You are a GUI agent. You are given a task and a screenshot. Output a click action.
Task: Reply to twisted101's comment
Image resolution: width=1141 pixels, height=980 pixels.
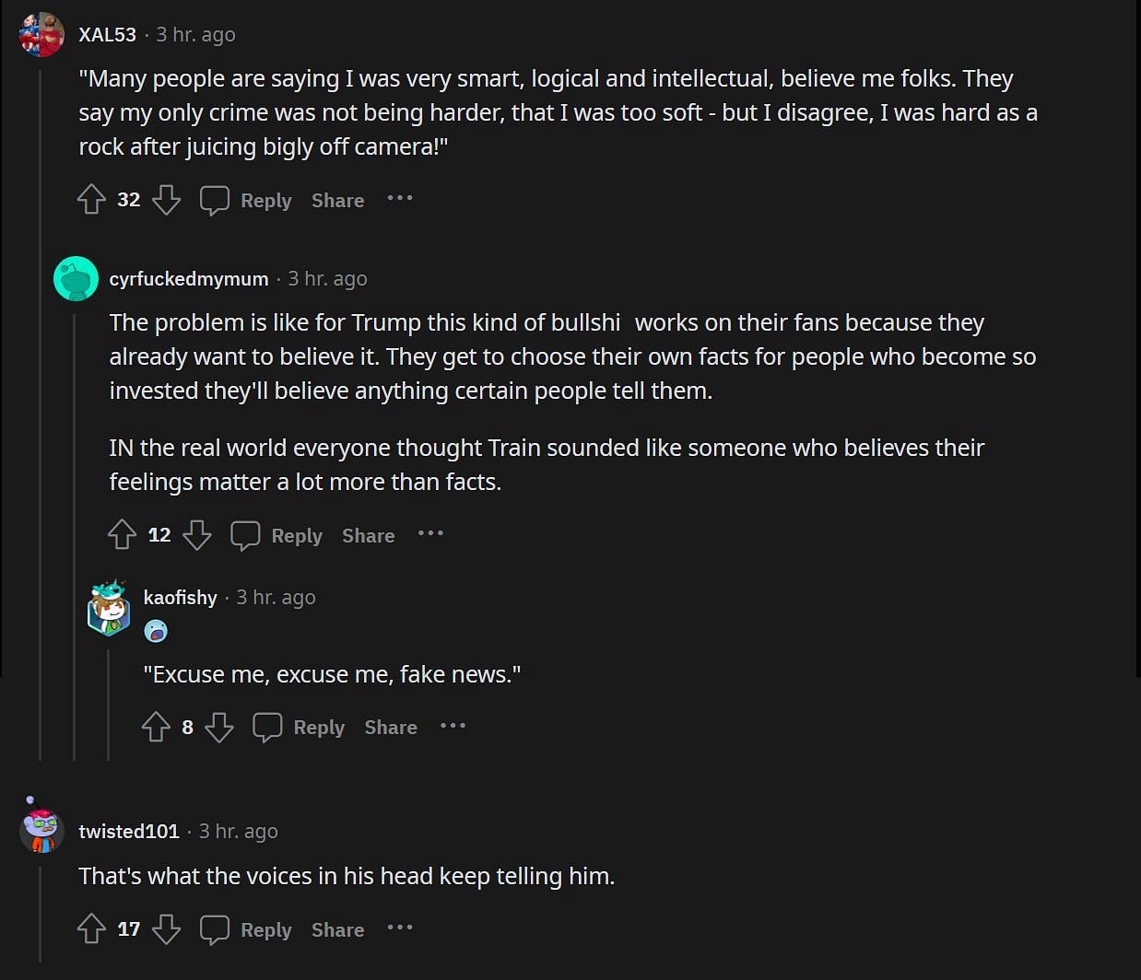[246, 929]
